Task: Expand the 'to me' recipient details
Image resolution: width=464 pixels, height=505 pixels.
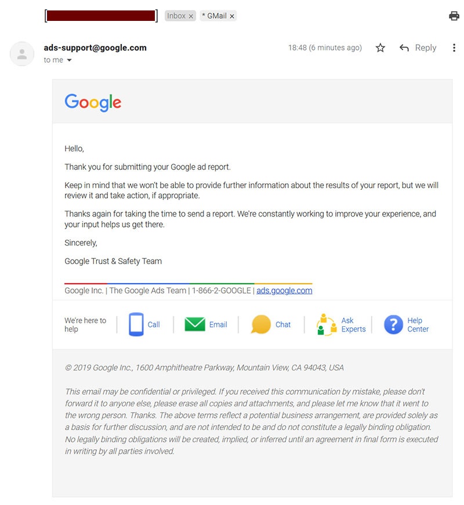Action: pyautogui.click(x=70, y=60)
